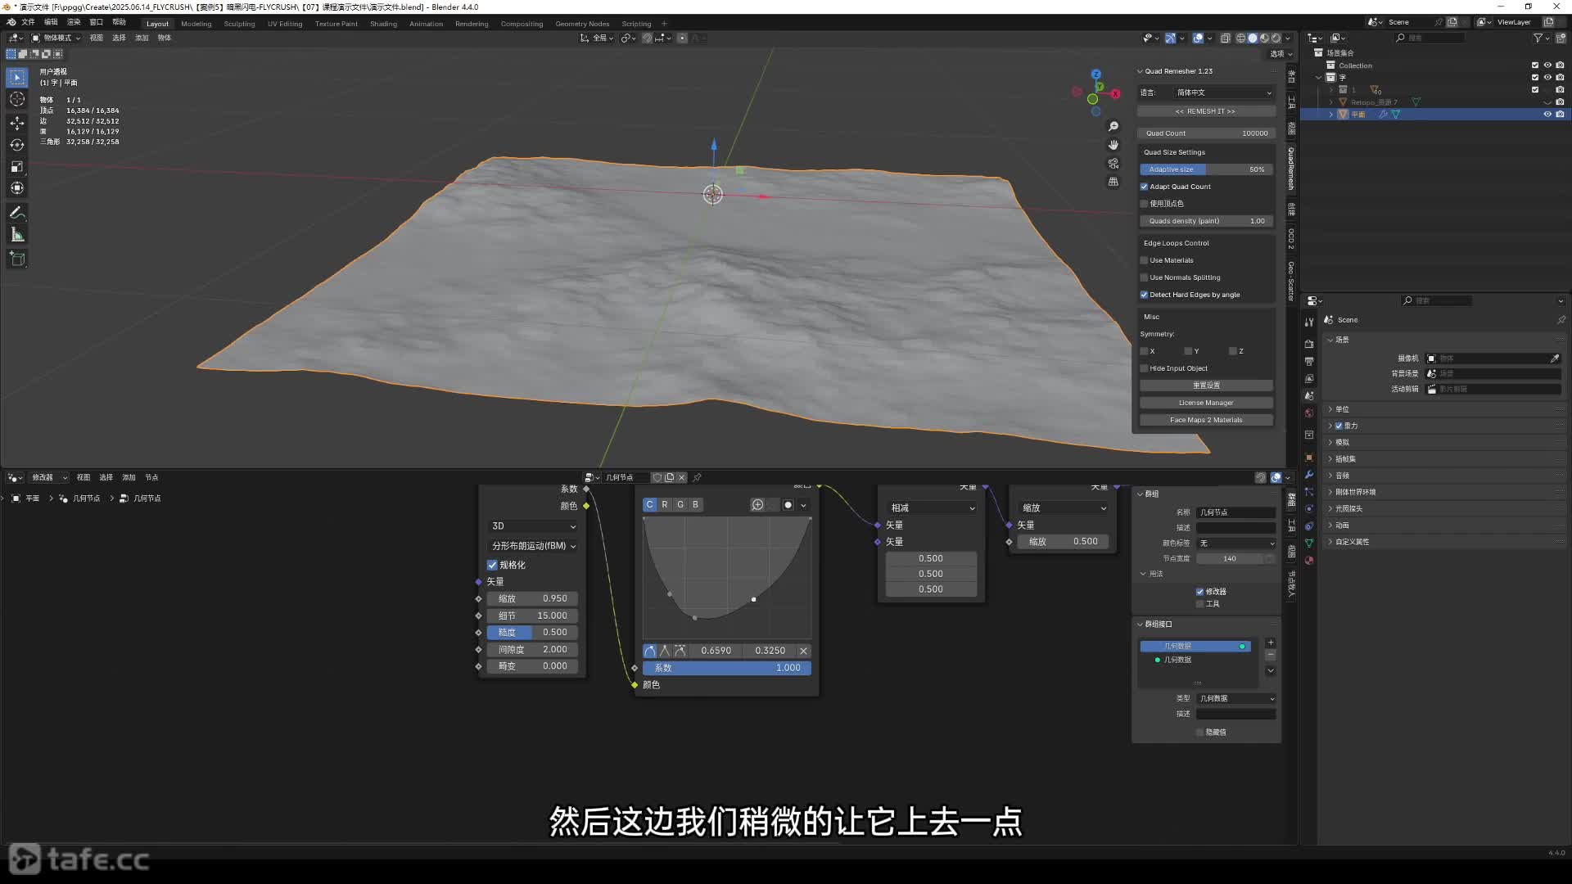Screen dimensions: 1572x884
Task: Pin the node tree in node editor header
Action: click(698, 477)
